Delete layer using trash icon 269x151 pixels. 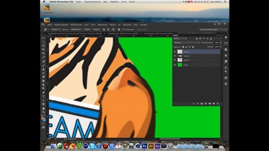[218, 104]
